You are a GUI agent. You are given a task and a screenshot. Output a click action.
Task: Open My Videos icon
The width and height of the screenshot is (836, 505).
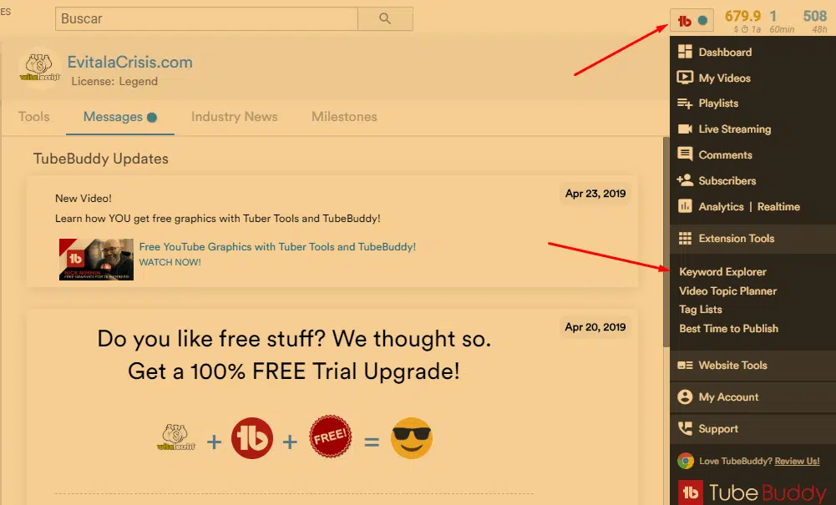coord(685,78)
